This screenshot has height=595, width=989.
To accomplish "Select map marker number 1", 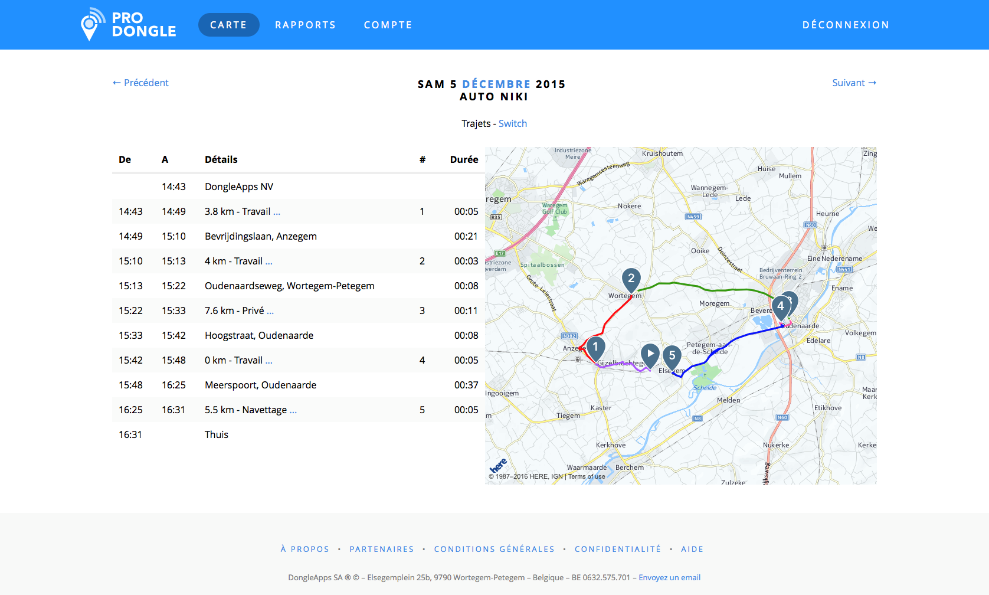I will (x=595, y=347).
